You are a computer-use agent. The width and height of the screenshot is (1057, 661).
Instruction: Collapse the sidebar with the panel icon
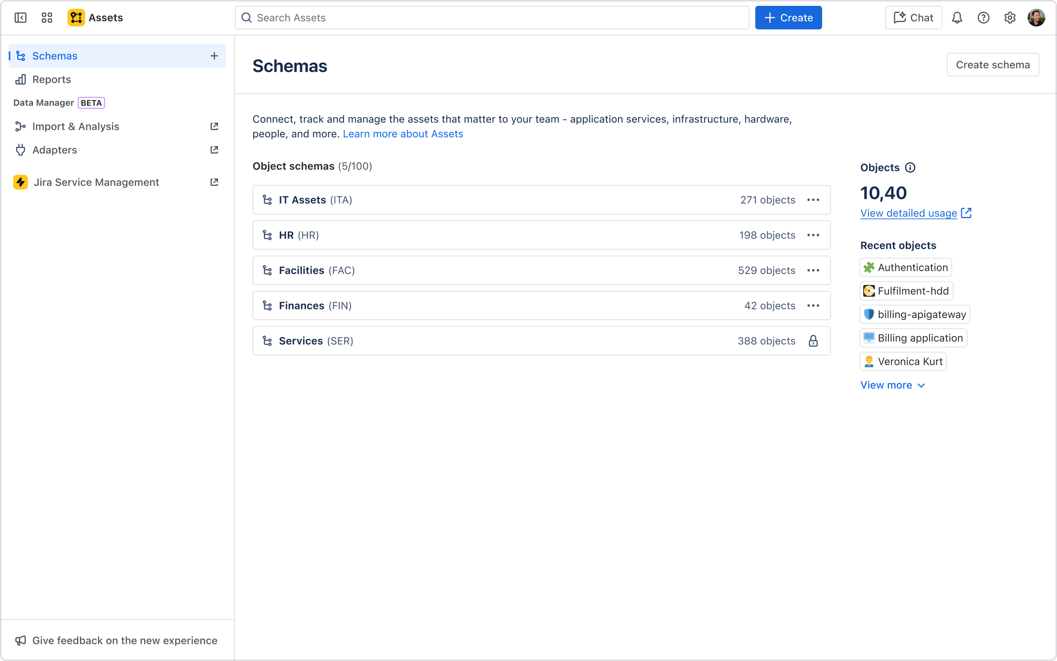click(x=21, y=17)
